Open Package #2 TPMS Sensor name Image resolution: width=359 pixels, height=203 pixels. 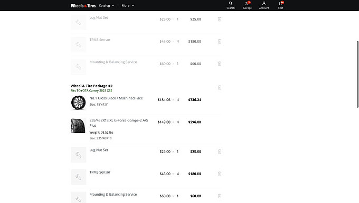coord(100,172)
